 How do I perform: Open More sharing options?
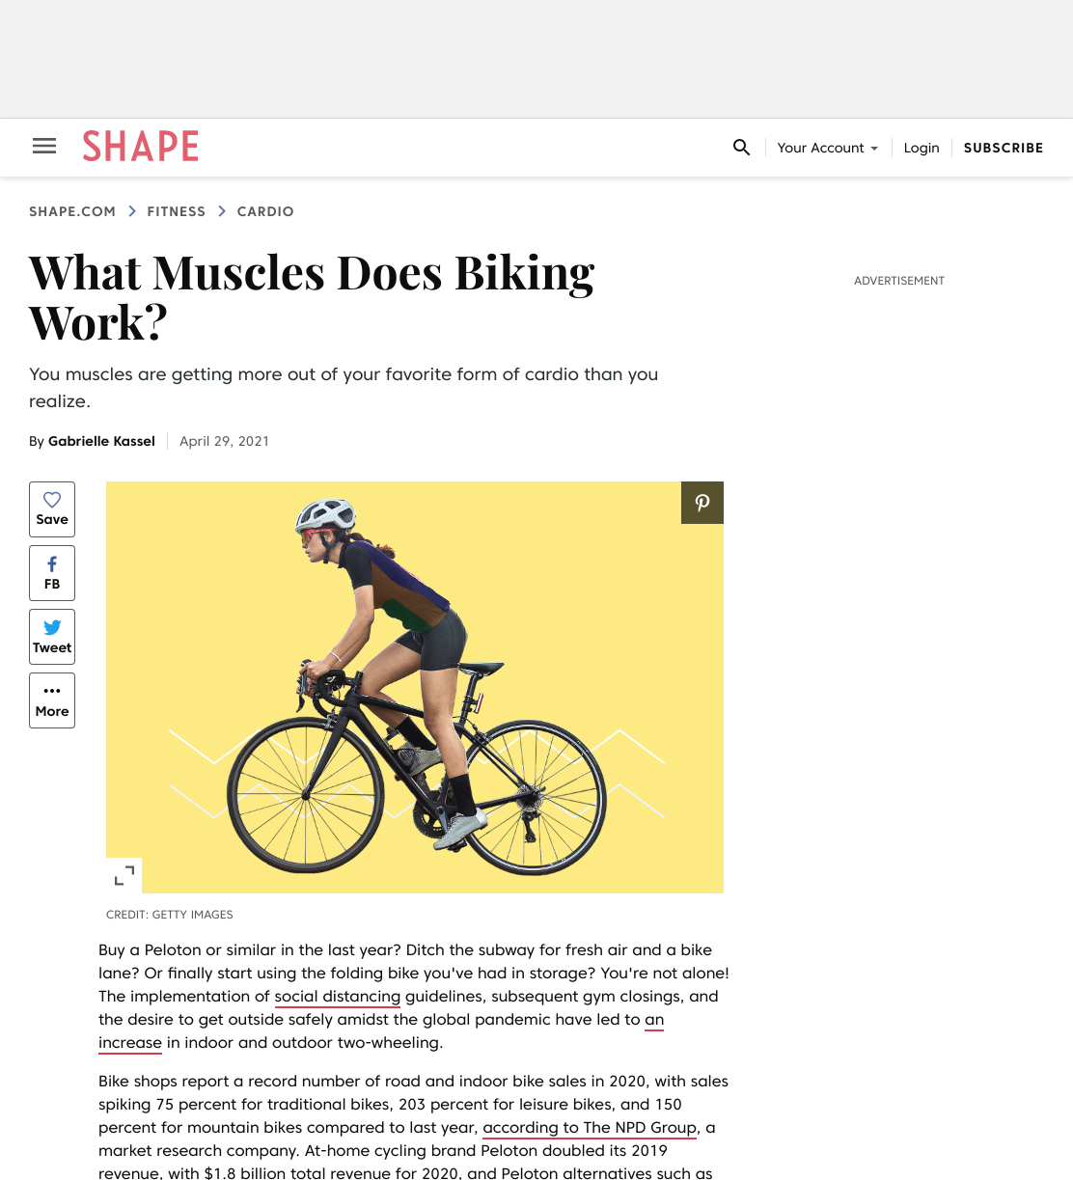[52, 700]
